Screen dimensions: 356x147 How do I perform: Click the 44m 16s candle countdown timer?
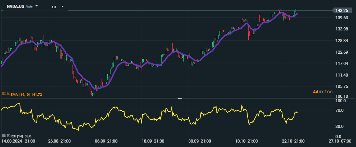point(322,92)
